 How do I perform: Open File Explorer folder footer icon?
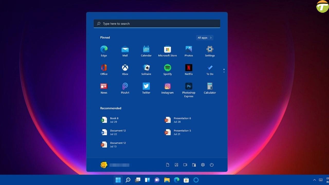tap(194, 165)
